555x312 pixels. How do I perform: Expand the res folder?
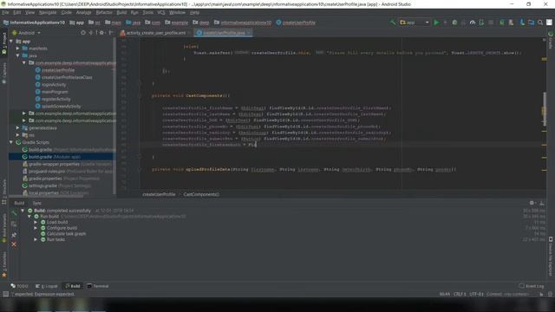click(x=17, y=135)
